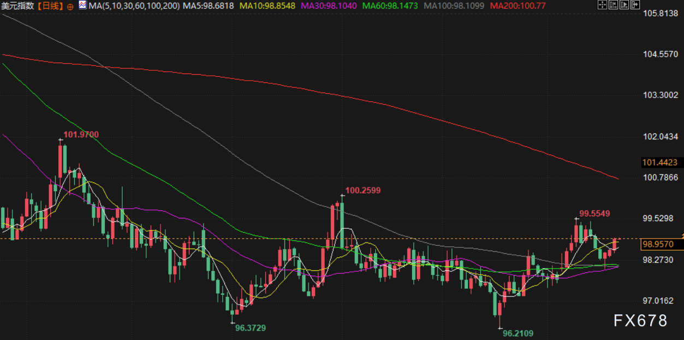Click the 96.3729 low price marker
Screen dimensions: 684x340
pyautogui.click(x=251, y=327)
